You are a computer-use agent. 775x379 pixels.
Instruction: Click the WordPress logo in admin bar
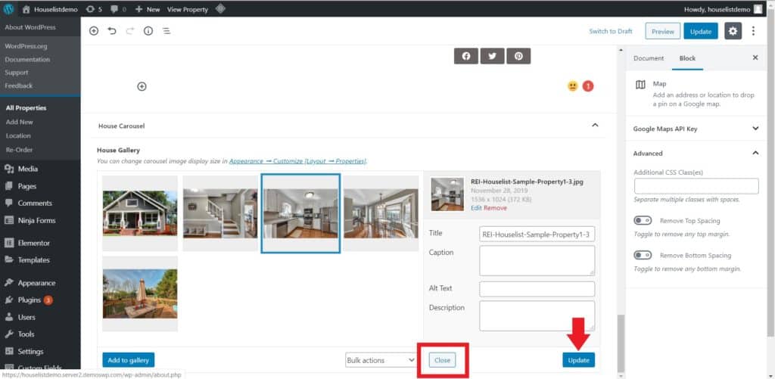tap(9, 9)
